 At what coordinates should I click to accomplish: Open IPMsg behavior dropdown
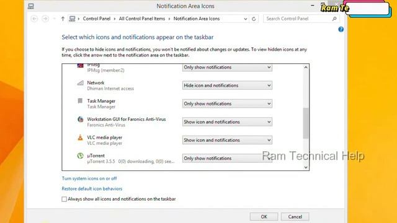(x=227, y=68)
